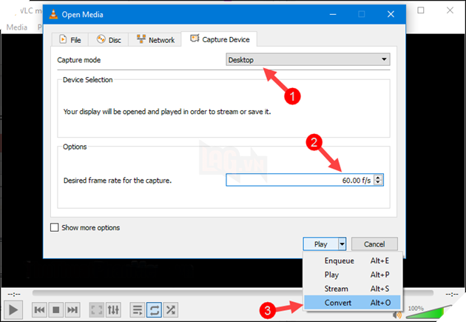The image size is (466, 322).
Task: Open extended settings equalizer icon
Action: [113, 310]
